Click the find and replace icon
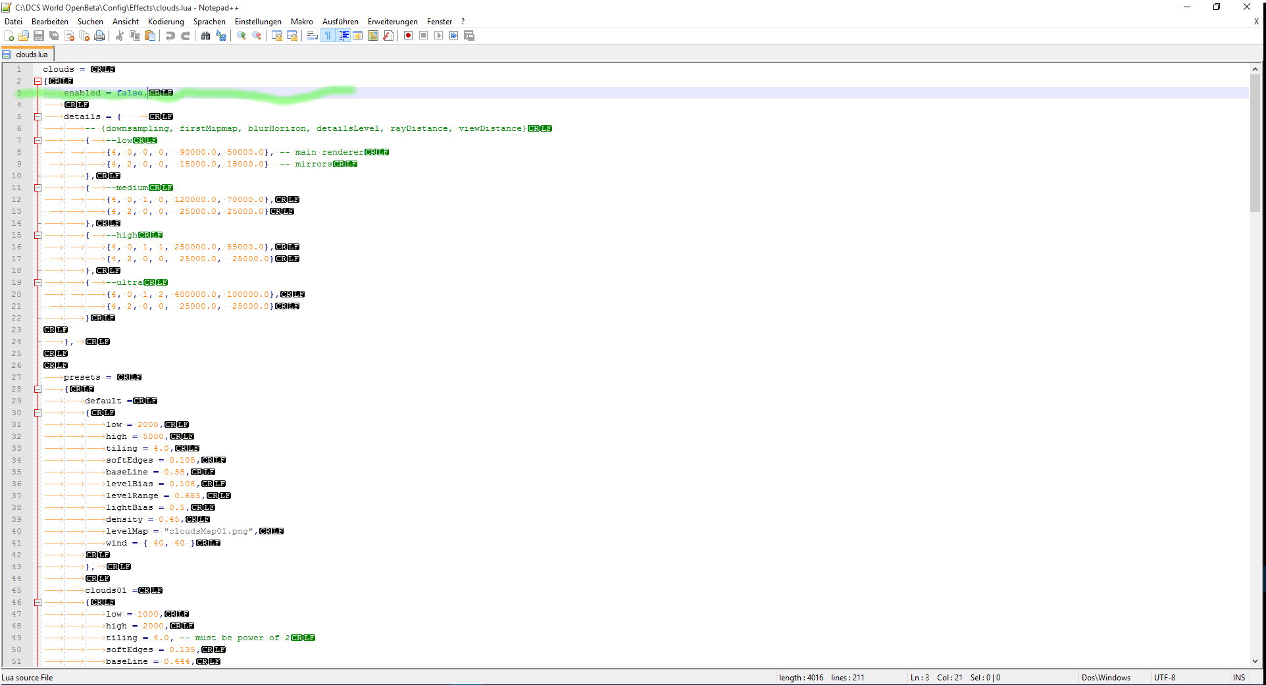The height and width of the screenshot is (685, 1266). pyautogui.click(x=221, y=36)
